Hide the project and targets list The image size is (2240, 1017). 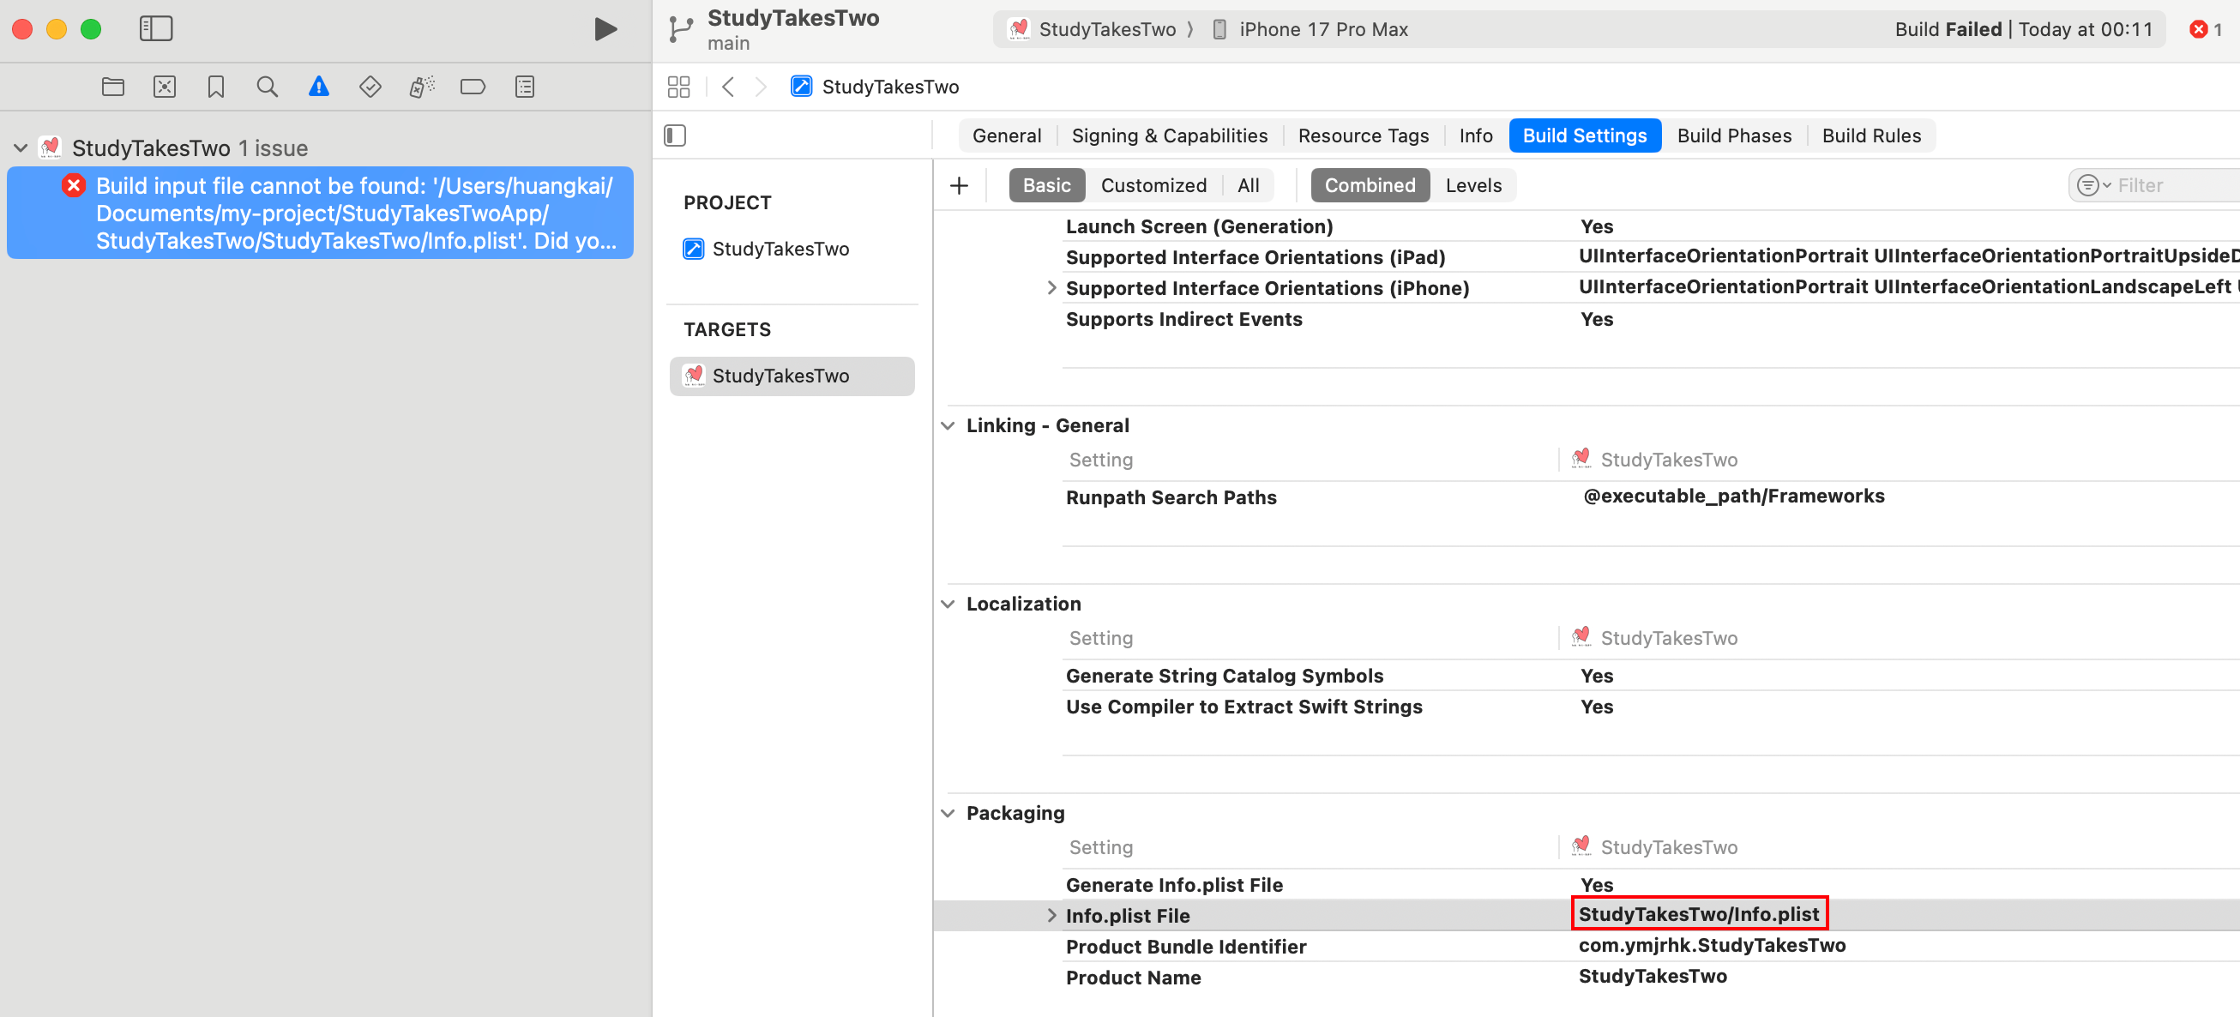(x=675, y=135)
